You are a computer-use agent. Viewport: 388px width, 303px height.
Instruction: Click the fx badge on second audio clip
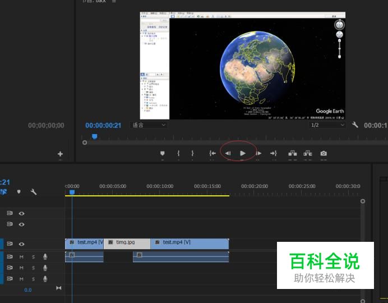(x=140, y=255)
